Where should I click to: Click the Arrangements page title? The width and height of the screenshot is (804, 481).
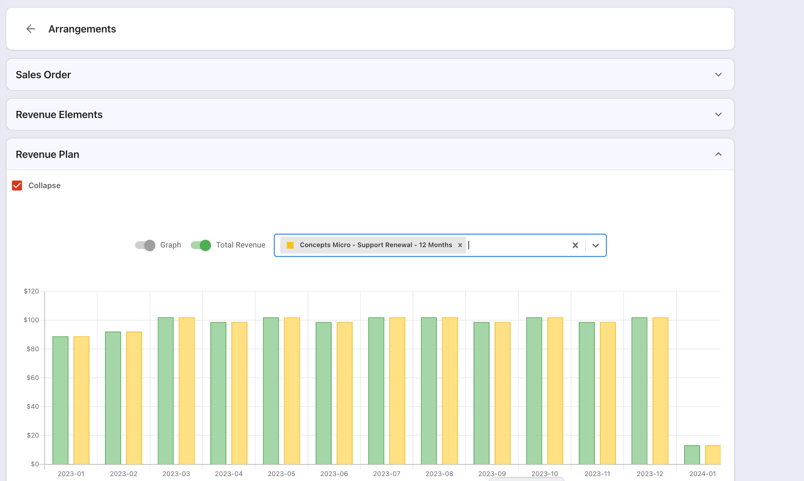[82, 29]
